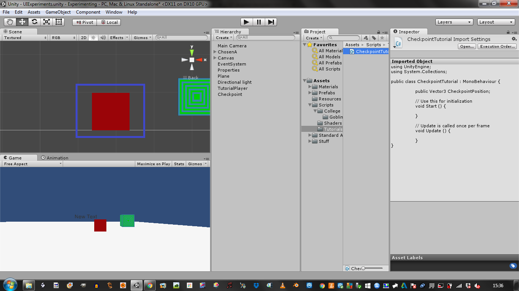The image size is (519, 291).
Task: Select the Rect transform tool
Action: [x=59, y=22]
